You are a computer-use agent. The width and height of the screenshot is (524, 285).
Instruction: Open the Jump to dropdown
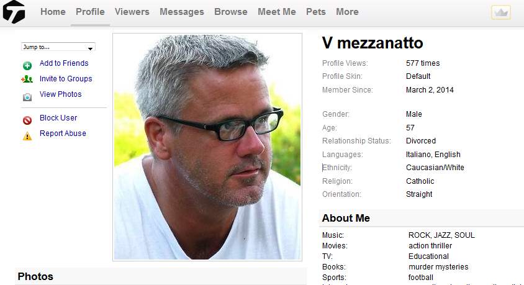pos(58,47)
